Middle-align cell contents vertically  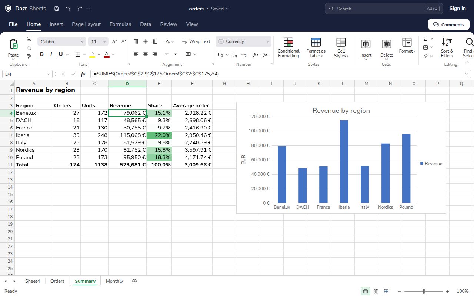click(x=146, y=41)
